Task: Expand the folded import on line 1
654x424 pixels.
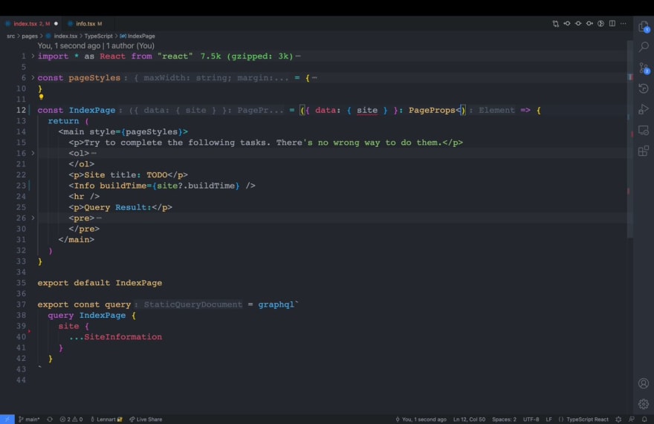Action: point(33,56)
